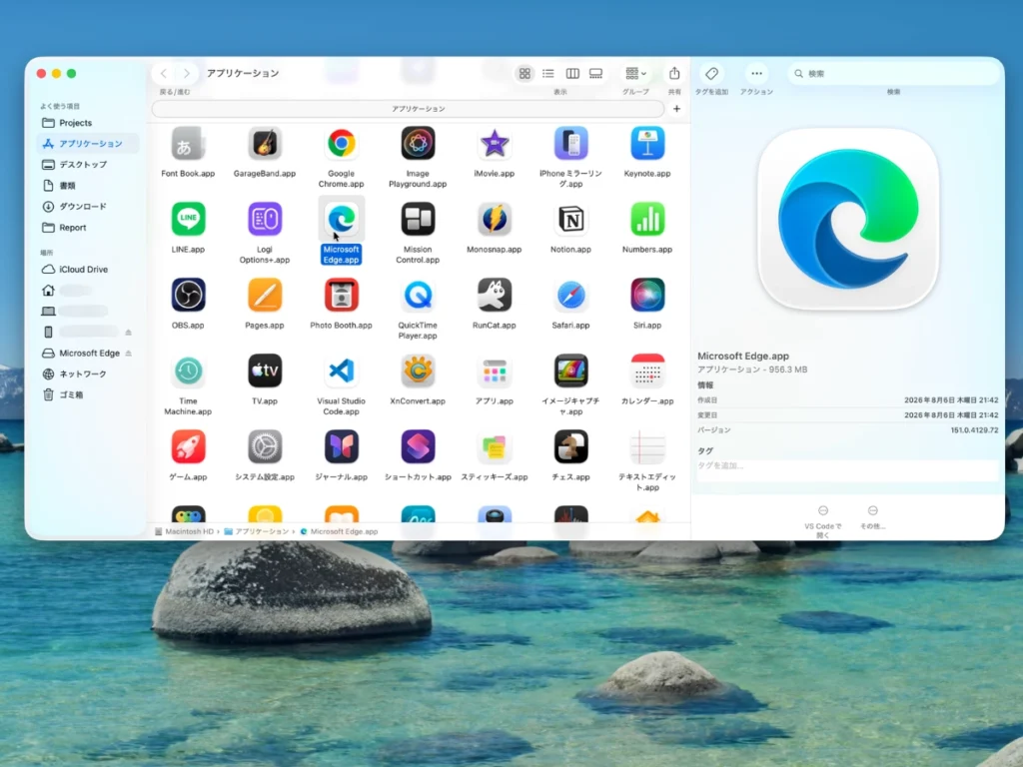Screen dimensions: 1023x767
Task: Select ジャーナル.app icon
Action: click(x=342, y=447)
